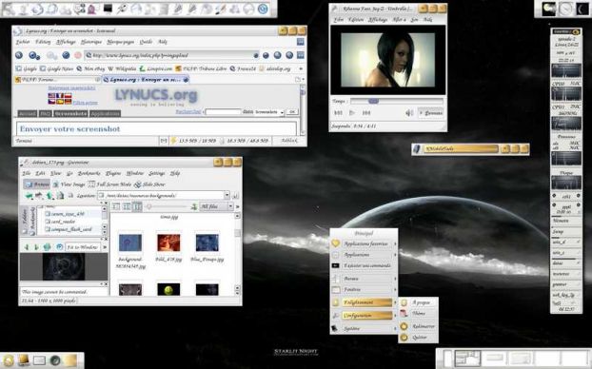Click the play button in the video player
The image size is (592, 369).
click(x=352, y=113)
